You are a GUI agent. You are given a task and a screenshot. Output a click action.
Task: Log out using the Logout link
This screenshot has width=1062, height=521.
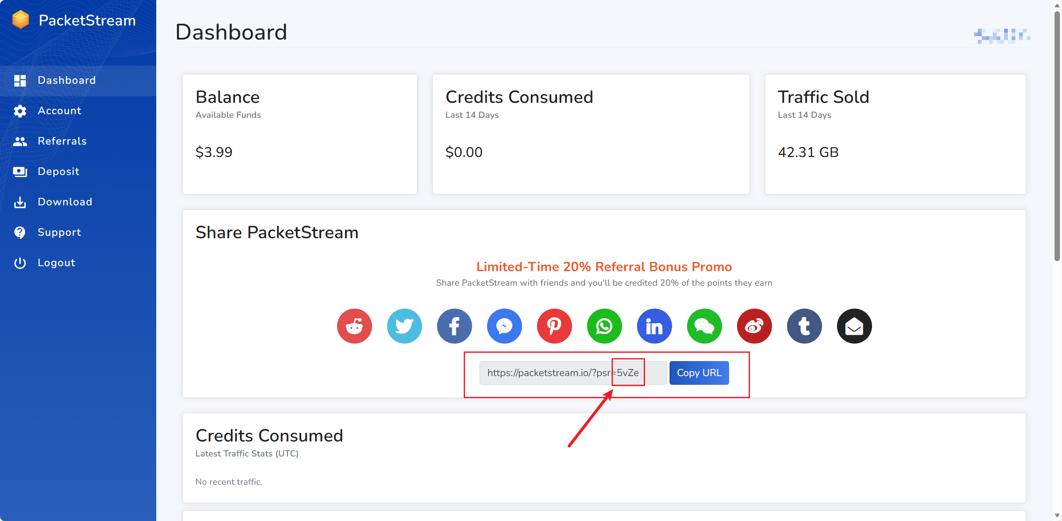[x=56, y=263]
